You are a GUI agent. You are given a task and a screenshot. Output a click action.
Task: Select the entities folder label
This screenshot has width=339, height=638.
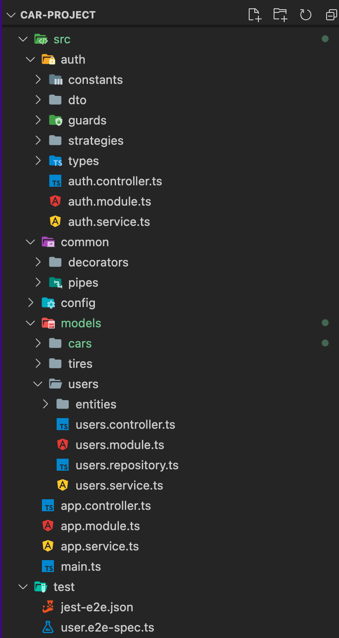[96, 404]
